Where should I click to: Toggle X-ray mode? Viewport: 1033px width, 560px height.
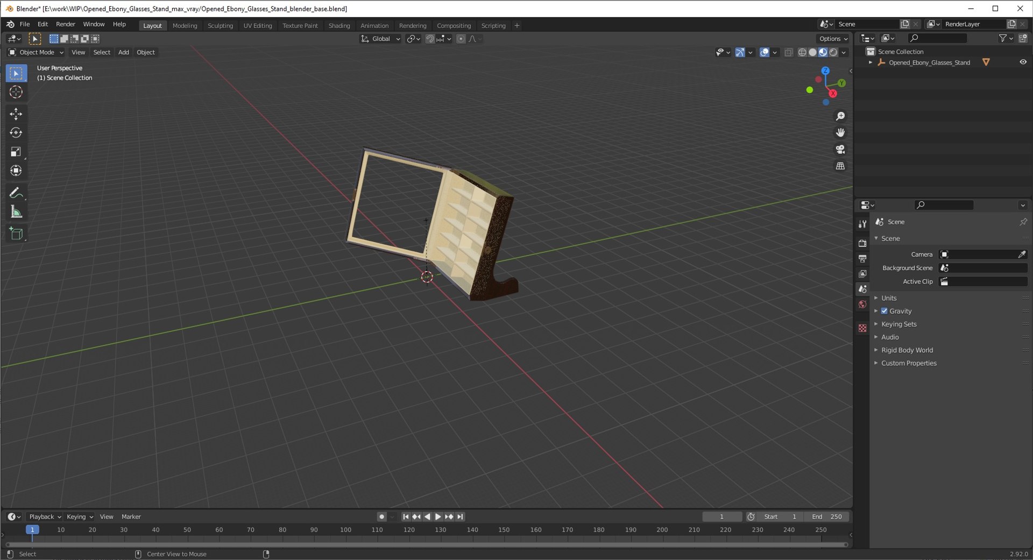coord(788,52)
